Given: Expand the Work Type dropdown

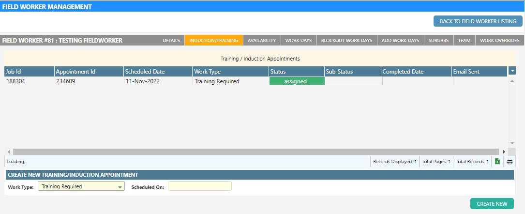Looking at the screenshot, I should [120, 186].
